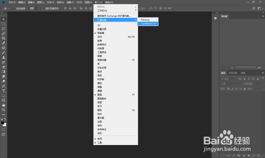Click the filter by text layers icon
Image resolution: width=265 pixels, height=158 pixels.
[249, 79]
